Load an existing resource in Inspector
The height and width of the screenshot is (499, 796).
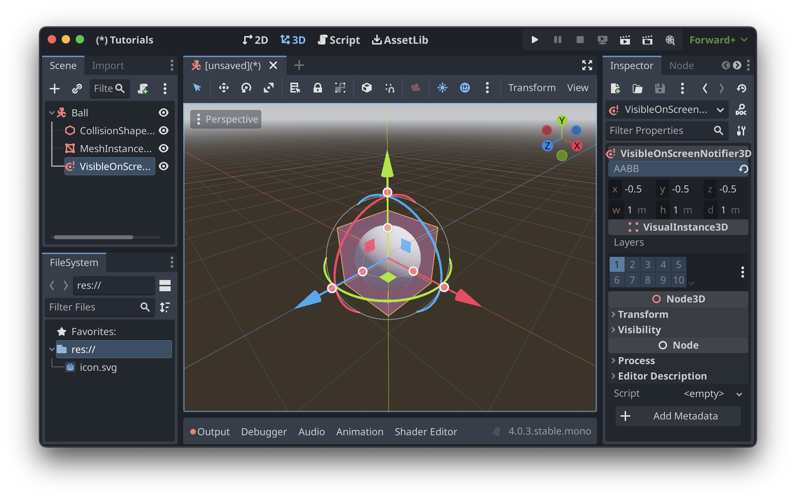point(638,88)
